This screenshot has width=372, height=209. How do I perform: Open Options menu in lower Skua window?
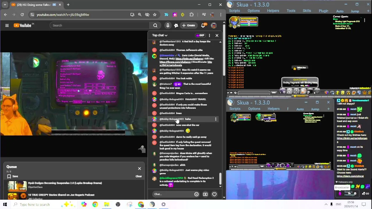click(254, 109)
